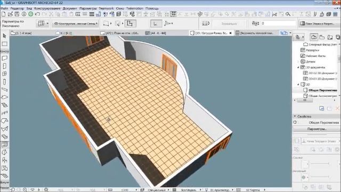Select the Slab tool in the toolbox

point(4,97)
